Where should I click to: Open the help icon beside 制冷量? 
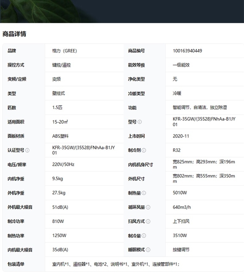click(144, 236)
